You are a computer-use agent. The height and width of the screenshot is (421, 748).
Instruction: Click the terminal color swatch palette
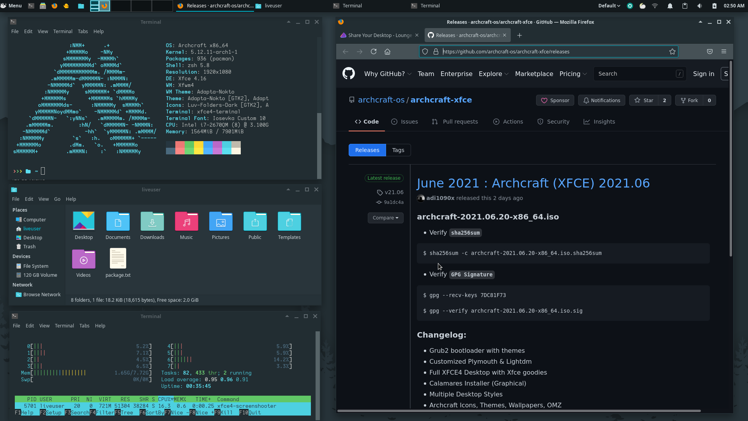(203, 148)
